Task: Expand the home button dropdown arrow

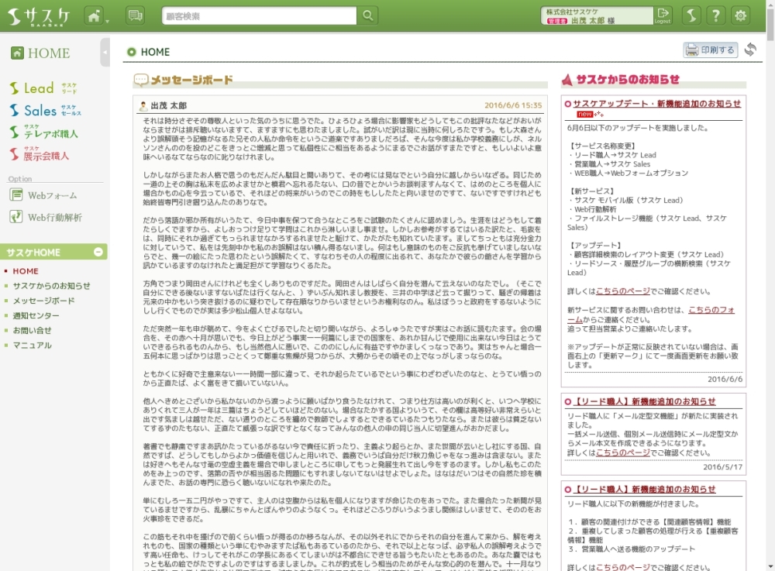Action: [107, 21]
